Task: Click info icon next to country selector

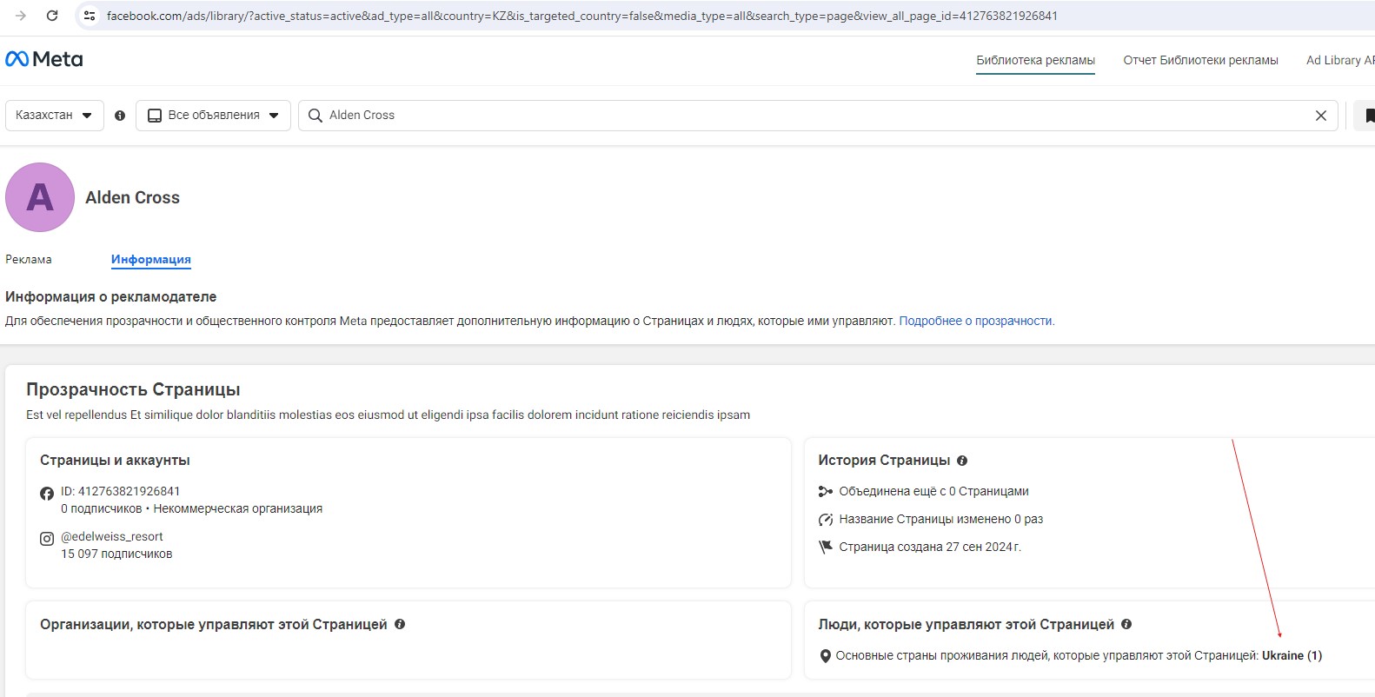Action: click(120, 116)
